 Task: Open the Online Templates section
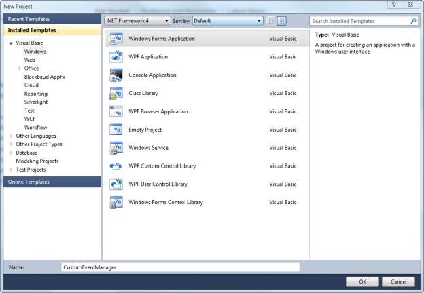(x=29, y=182)
